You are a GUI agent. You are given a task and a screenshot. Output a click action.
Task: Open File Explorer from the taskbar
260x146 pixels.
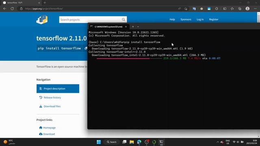pos(132,142)
